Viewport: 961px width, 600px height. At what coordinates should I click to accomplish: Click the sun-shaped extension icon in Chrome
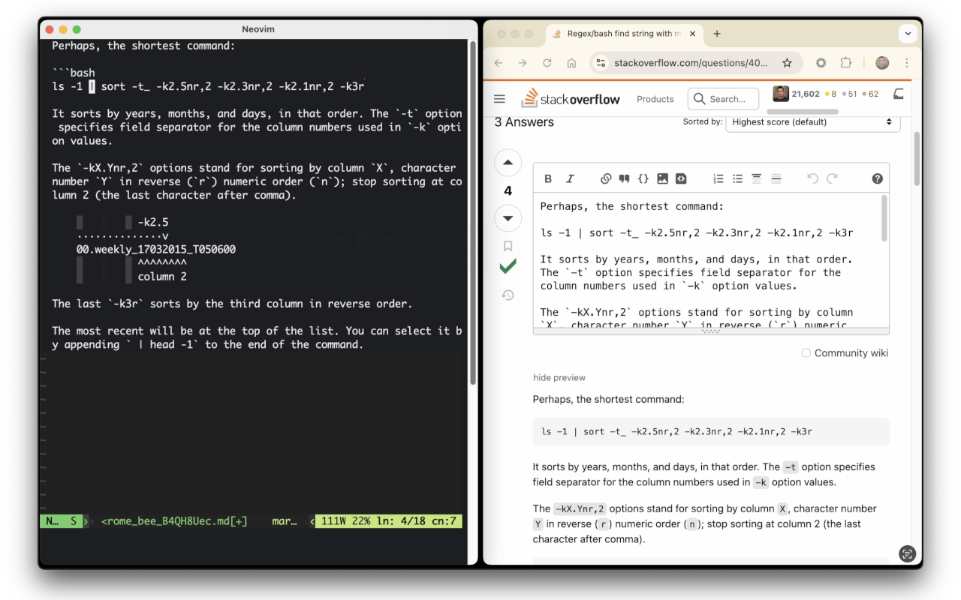(x=821, y=63)
